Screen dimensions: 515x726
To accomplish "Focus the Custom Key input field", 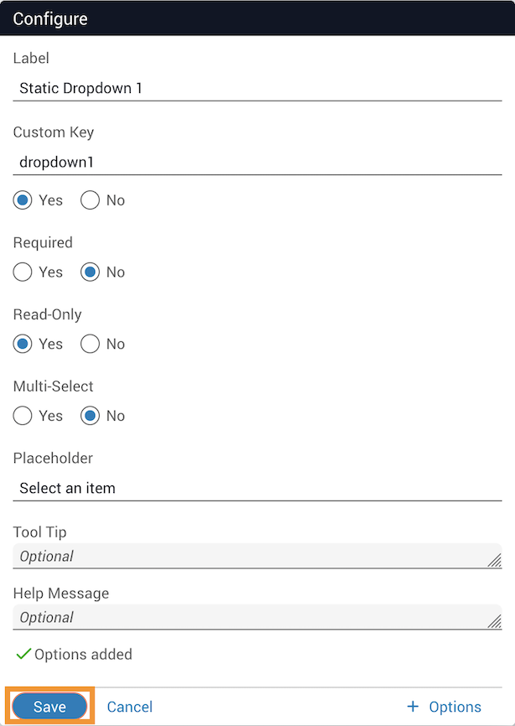I will 257,162.
